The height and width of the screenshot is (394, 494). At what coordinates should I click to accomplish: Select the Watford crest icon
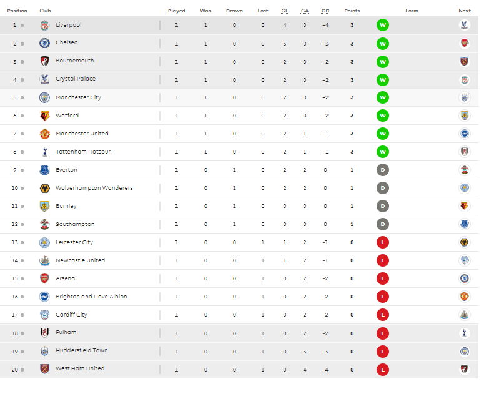(x=44, y=116)
